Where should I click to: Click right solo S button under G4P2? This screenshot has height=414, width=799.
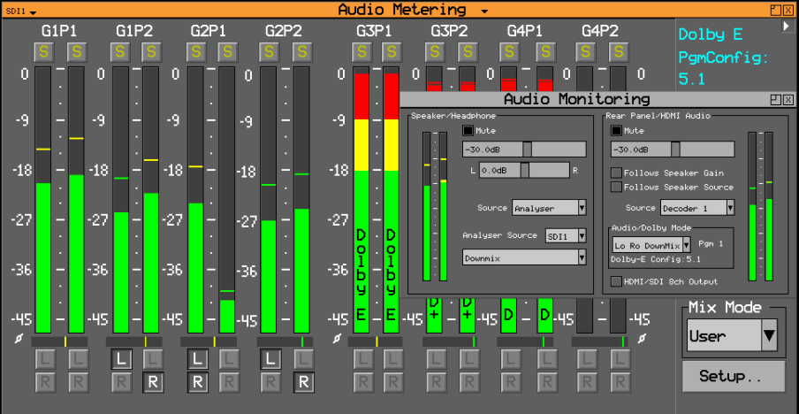tap(619, 51)
